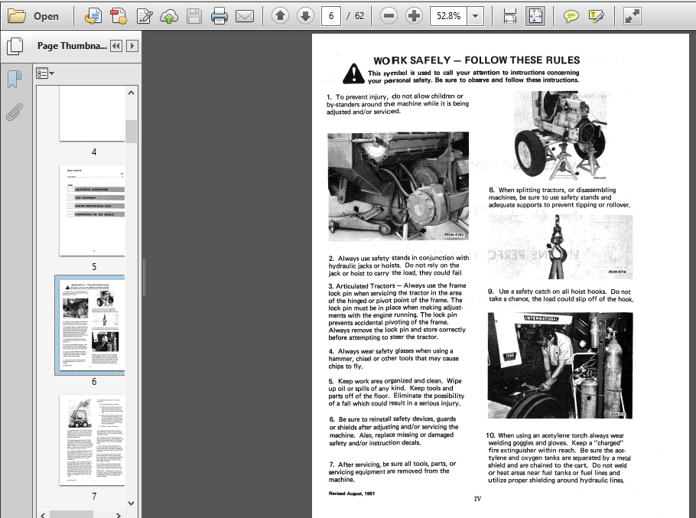Click the navigation pane splitter handle

144,277
